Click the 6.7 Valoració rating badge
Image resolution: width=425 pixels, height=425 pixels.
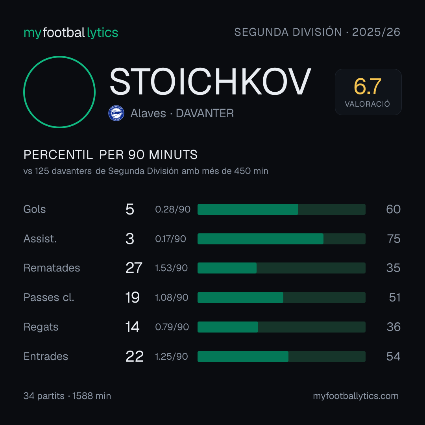[x=368, y=92]
